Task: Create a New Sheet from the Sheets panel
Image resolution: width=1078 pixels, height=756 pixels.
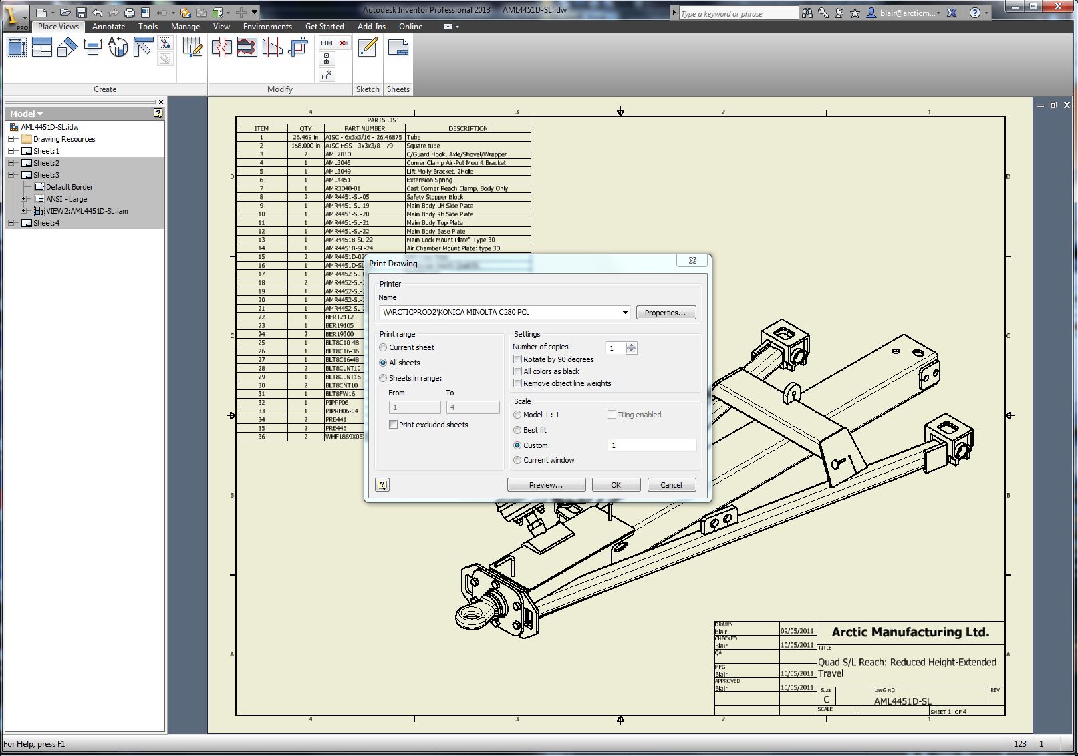Action: click(x=398, y=48)
